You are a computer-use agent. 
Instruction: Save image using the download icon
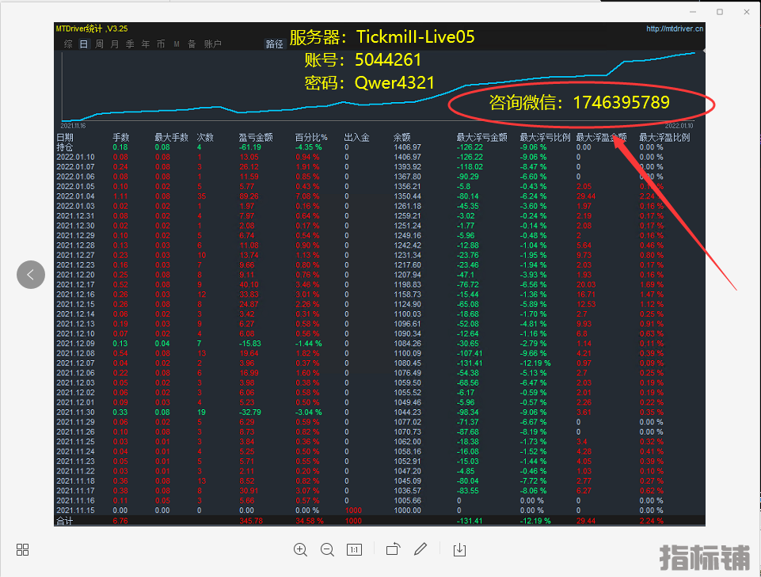click(x=459, y=549)
